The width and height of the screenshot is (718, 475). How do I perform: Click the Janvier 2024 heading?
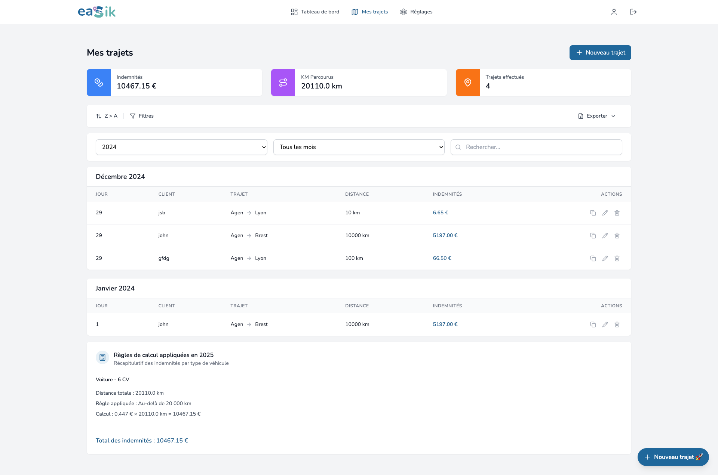tap(115, 288)
